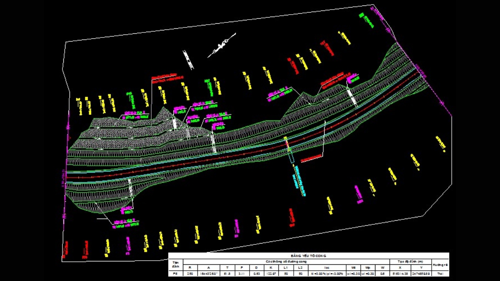Viewport: 500px width, 281px height.
Task: Select the Tên đỉnh header cell
Action: (175, 264)
